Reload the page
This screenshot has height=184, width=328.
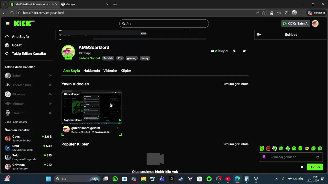click(12, 13)
